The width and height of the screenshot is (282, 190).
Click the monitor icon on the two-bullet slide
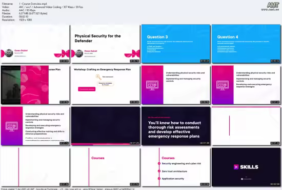coord(152,85)
